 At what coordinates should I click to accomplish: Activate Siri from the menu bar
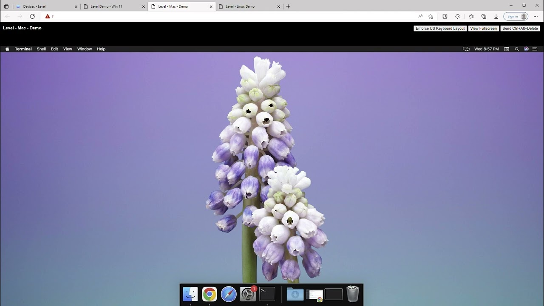click(526, 49)
